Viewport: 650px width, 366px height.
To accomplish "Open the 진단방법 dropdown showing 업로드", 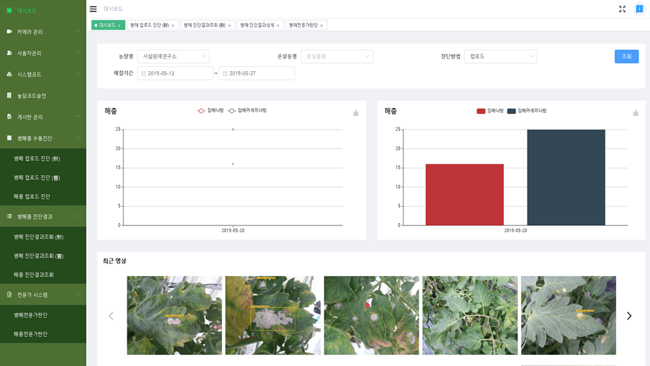I will 500,56.
